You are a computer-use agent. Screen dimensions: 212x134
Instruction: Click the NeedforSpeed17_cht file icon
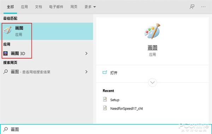pyautogui.click(x=105, y=108)
